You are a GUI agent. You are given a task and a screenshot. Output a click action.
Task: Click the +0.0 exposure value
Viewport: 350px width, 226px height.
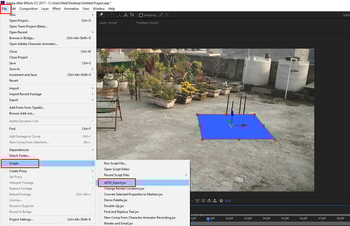coord(228,201)
